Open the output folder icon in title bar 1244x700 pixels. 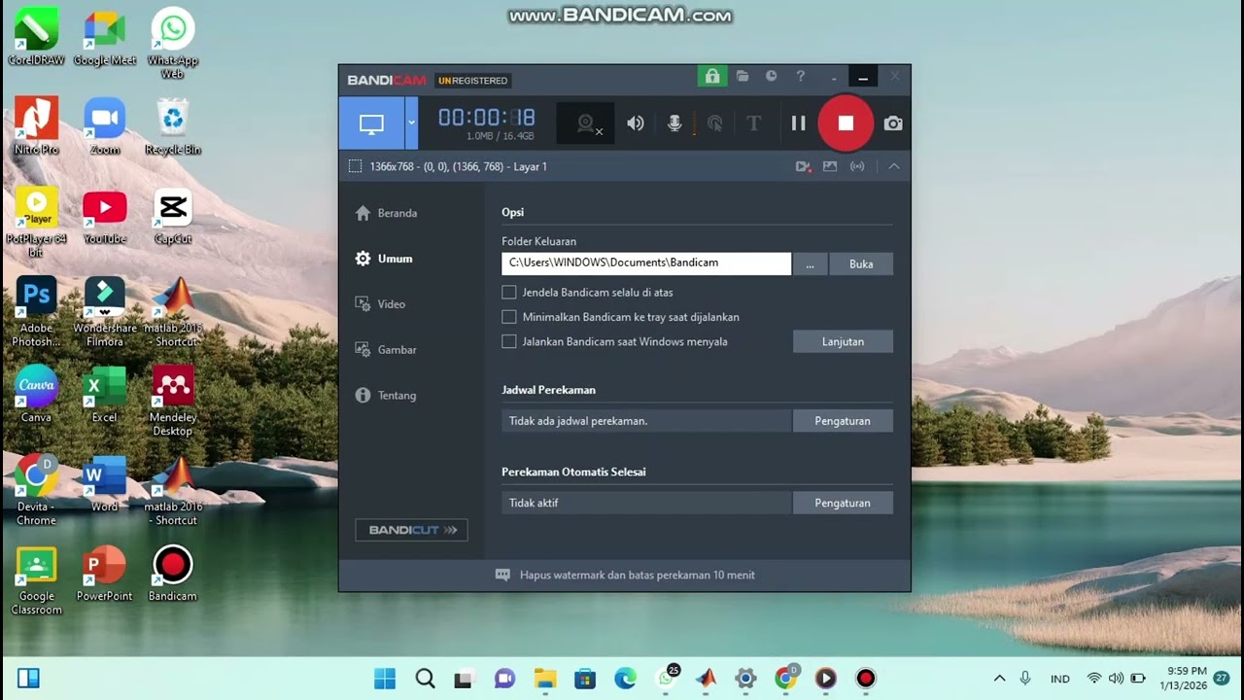(743, 76)
